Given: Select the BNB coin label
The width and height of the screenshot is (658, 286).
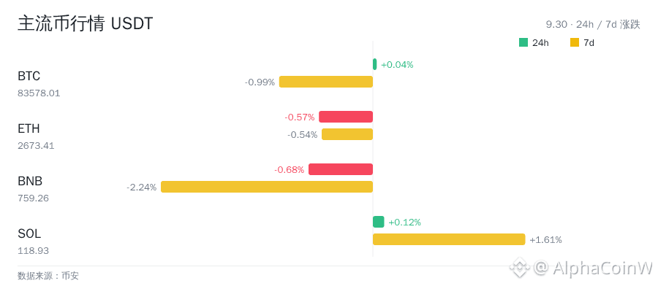Looking at the screenshot, I should pyautogui.click(x=30, y=182).
